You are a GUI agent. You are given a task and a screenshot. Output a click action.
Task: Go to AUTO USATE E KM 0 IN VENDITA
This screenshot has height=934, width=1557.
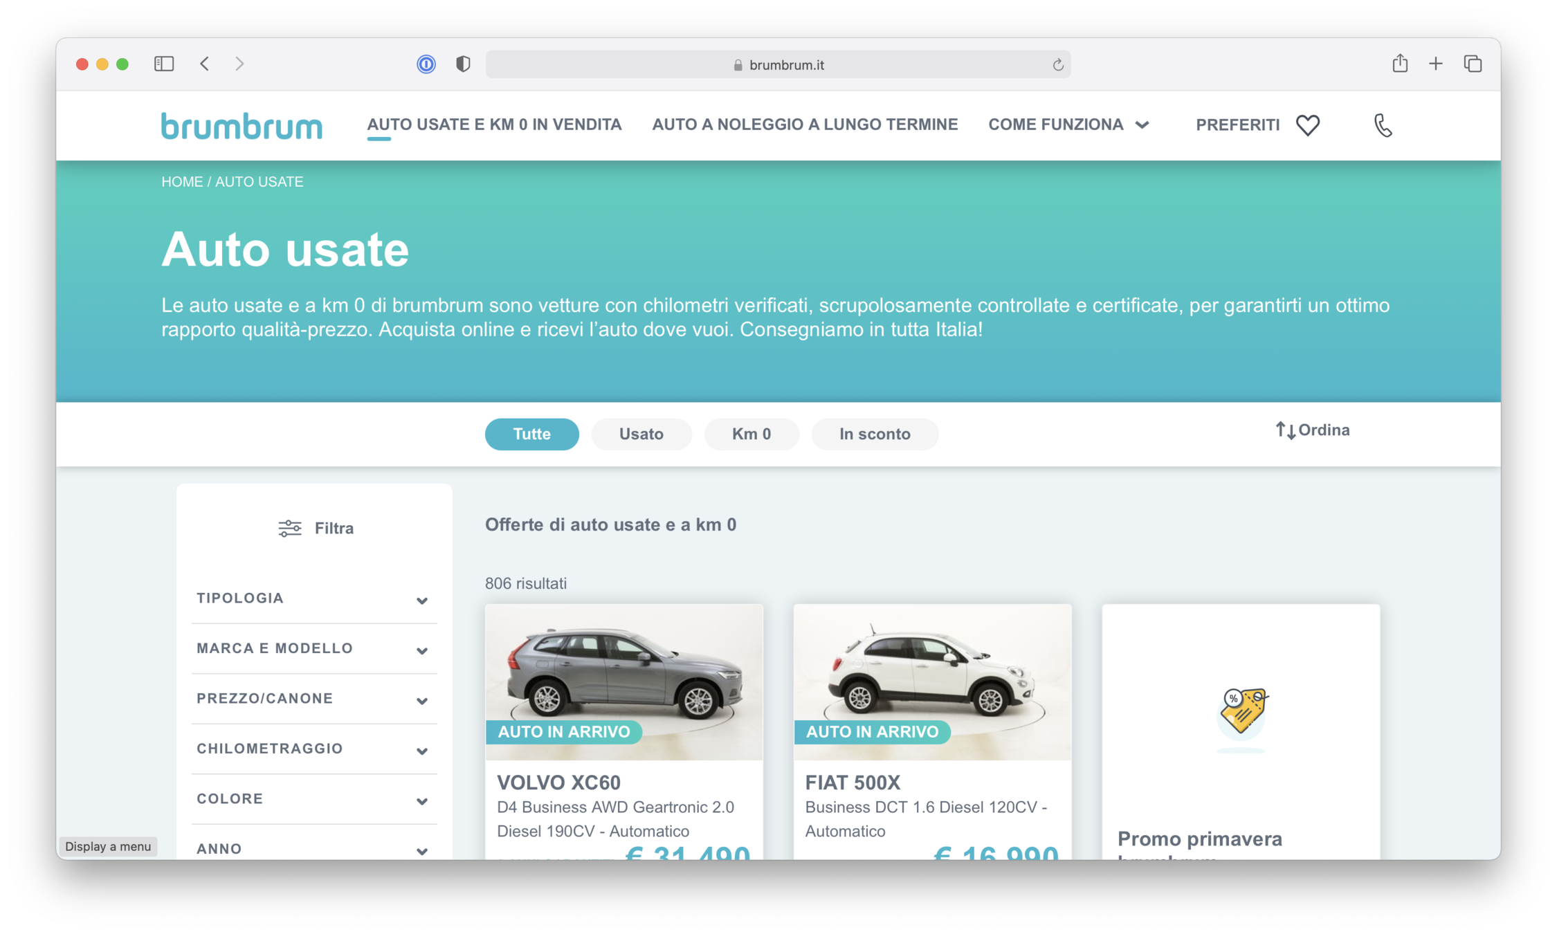click(x=494, y=125)
